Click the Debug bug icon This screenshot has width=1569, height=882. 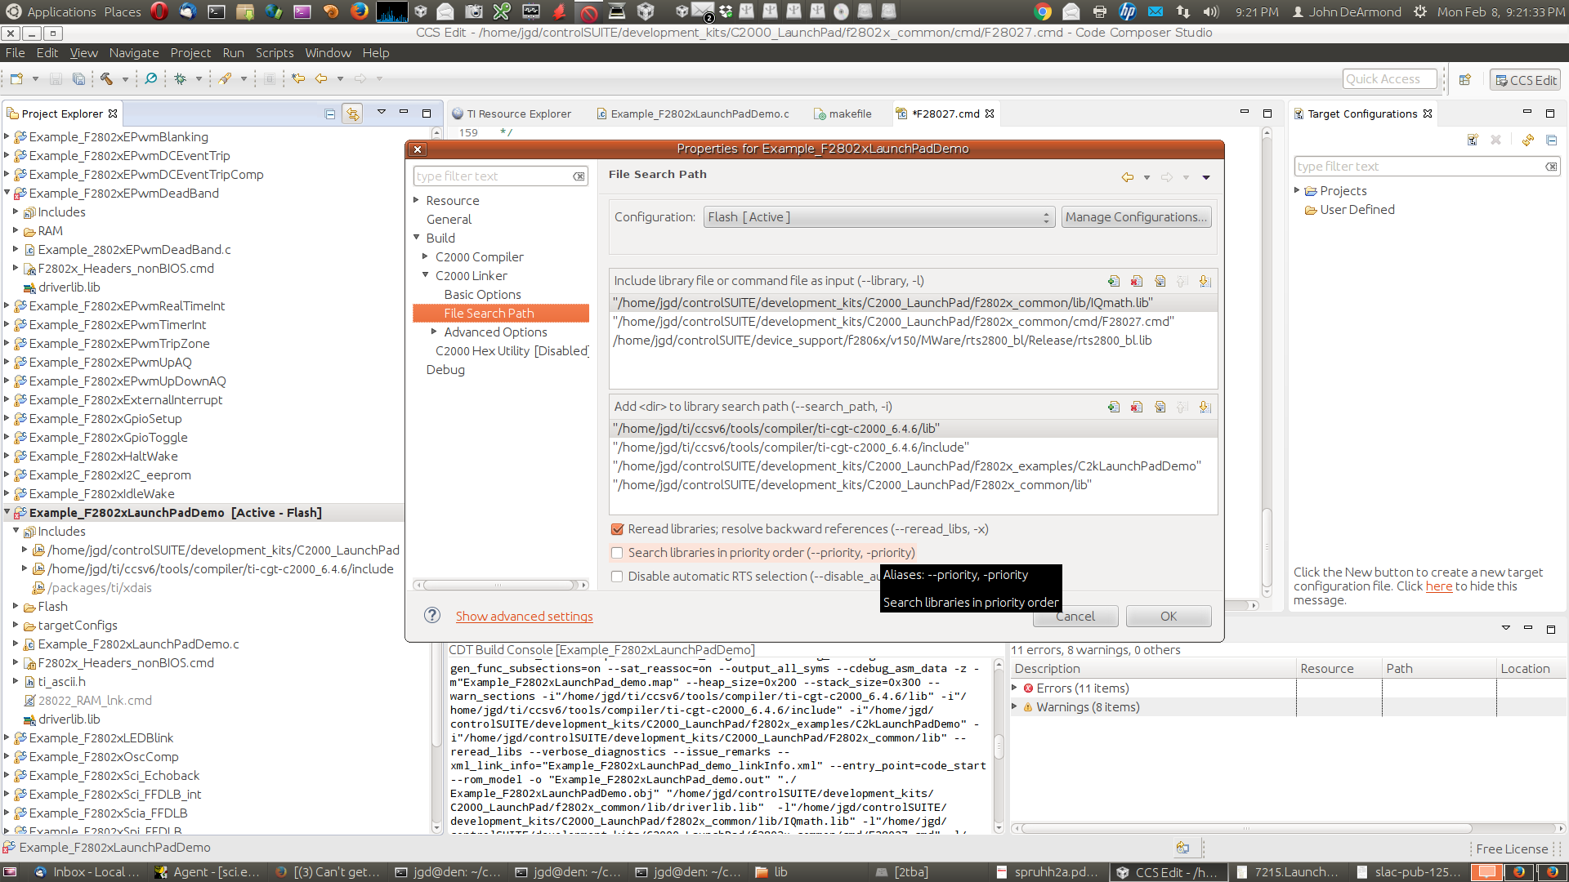pos(180,79)
